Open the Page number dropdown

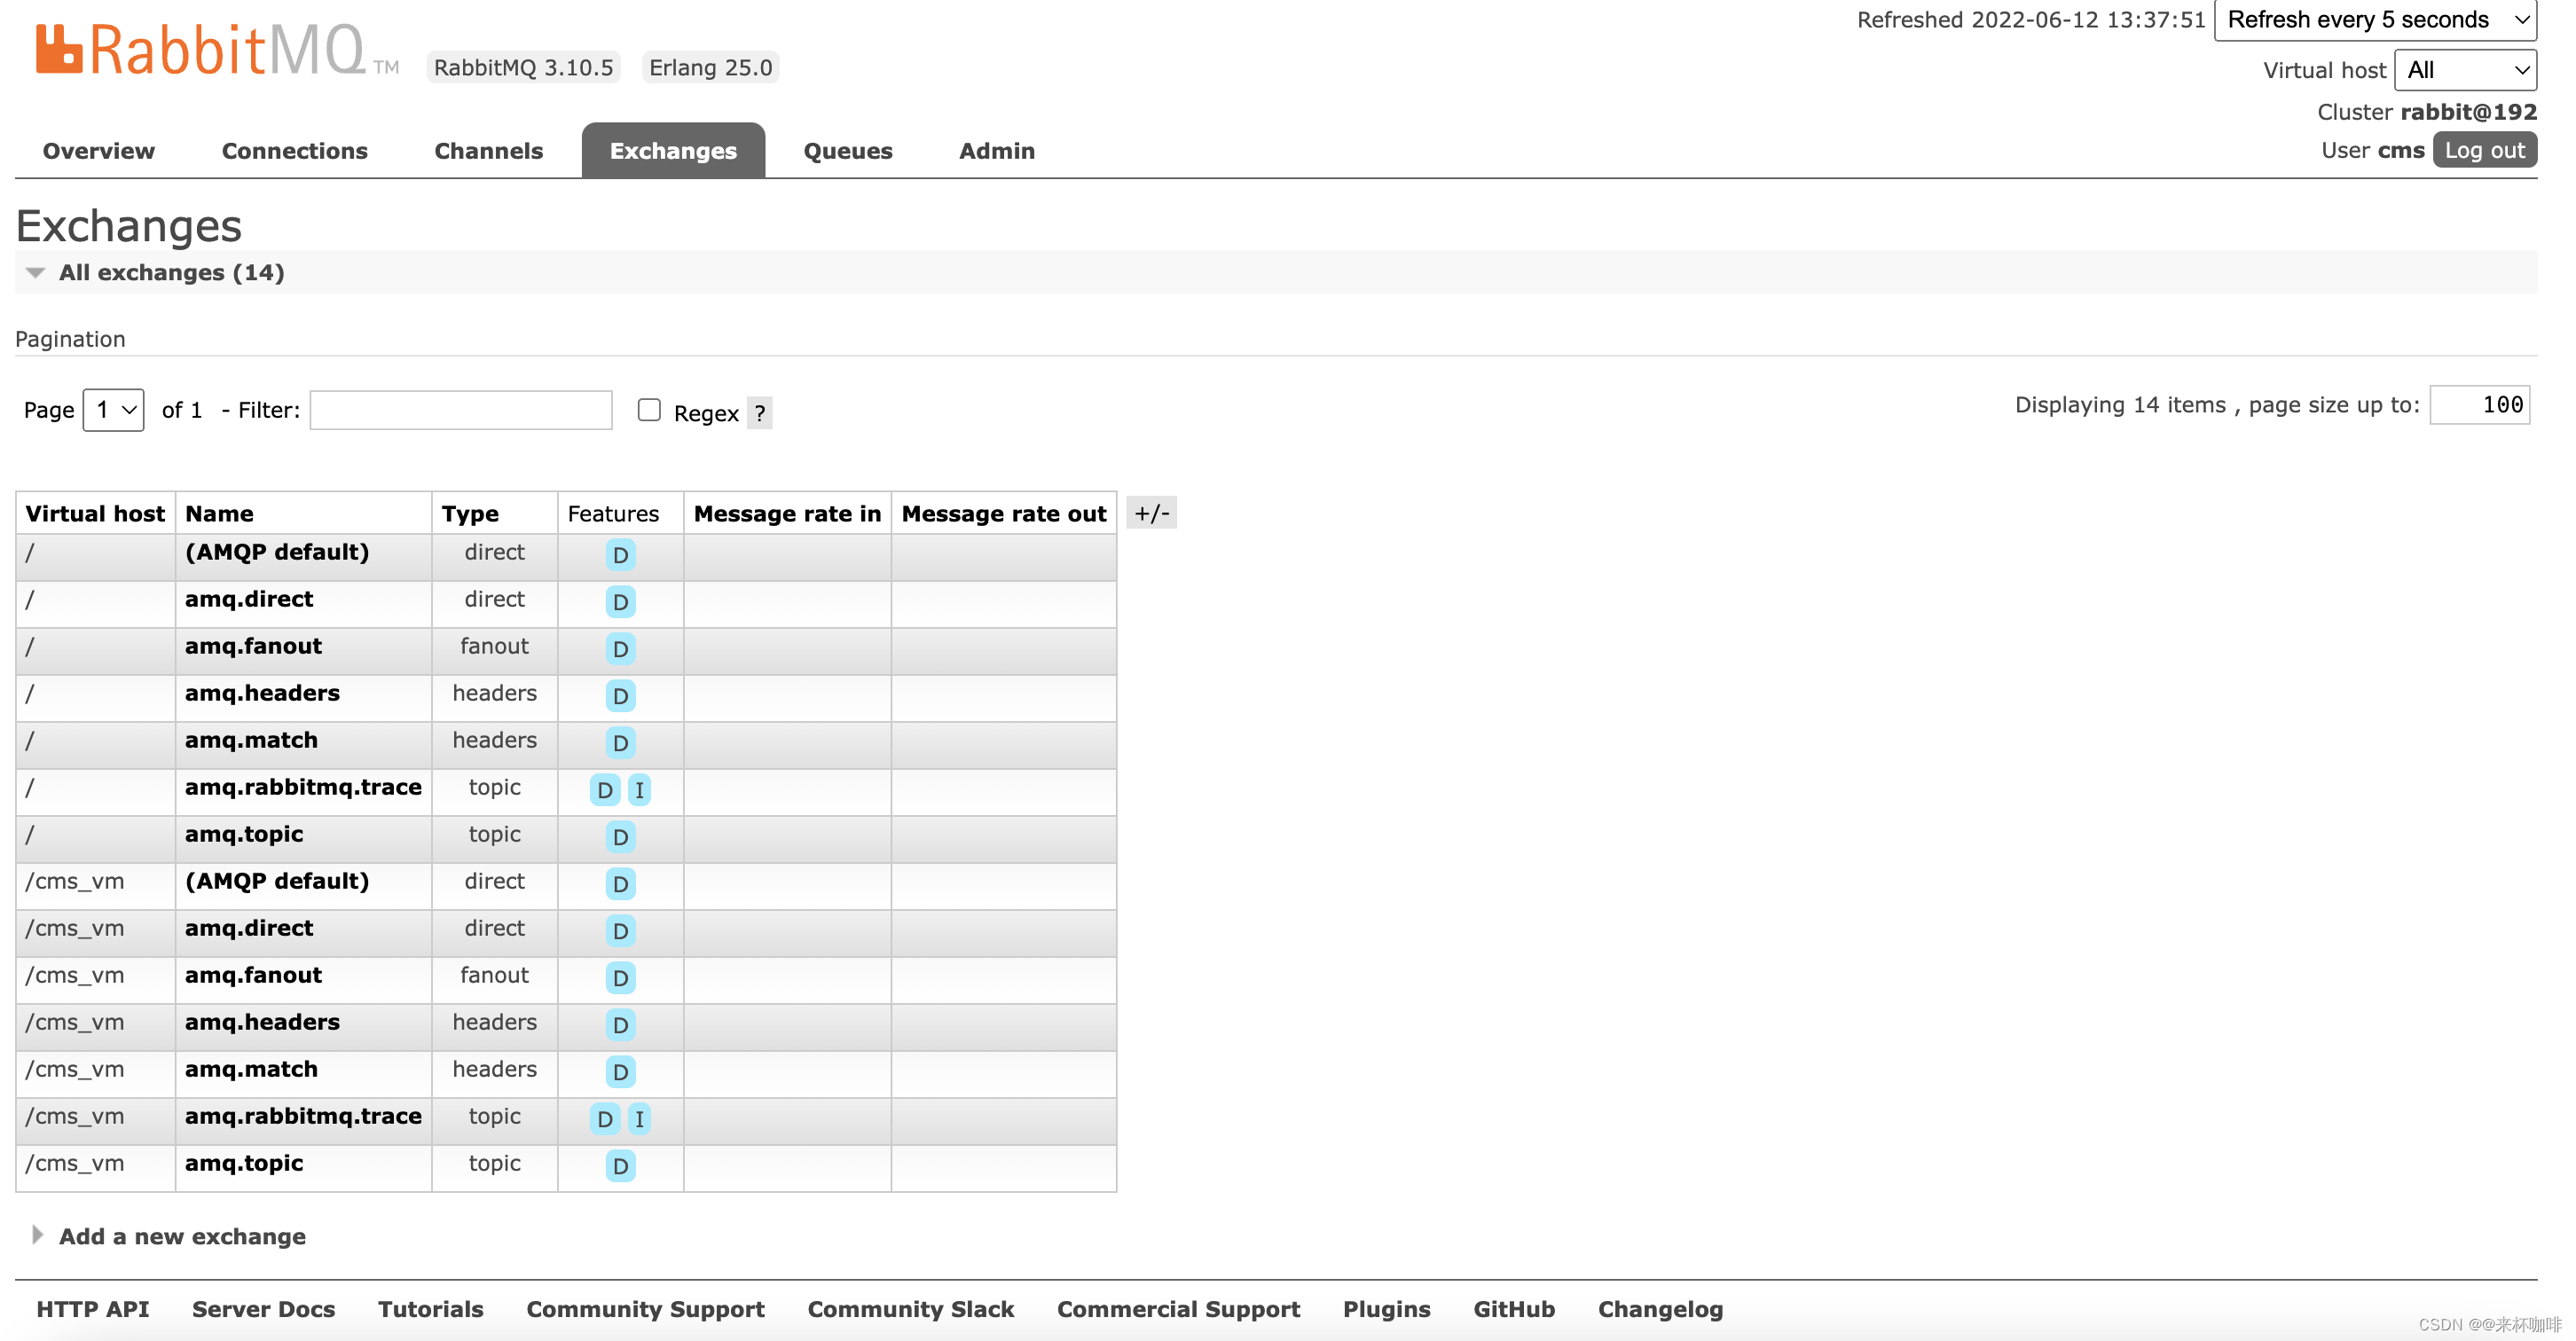point(113,410)
